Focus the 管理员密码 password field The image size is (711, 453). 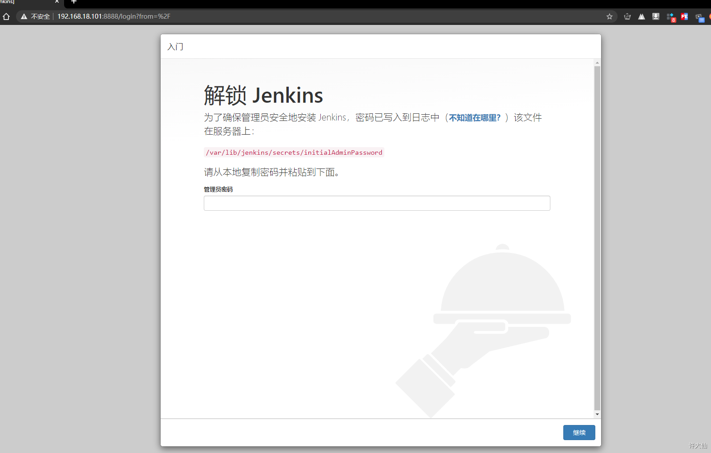click(377, 203)
